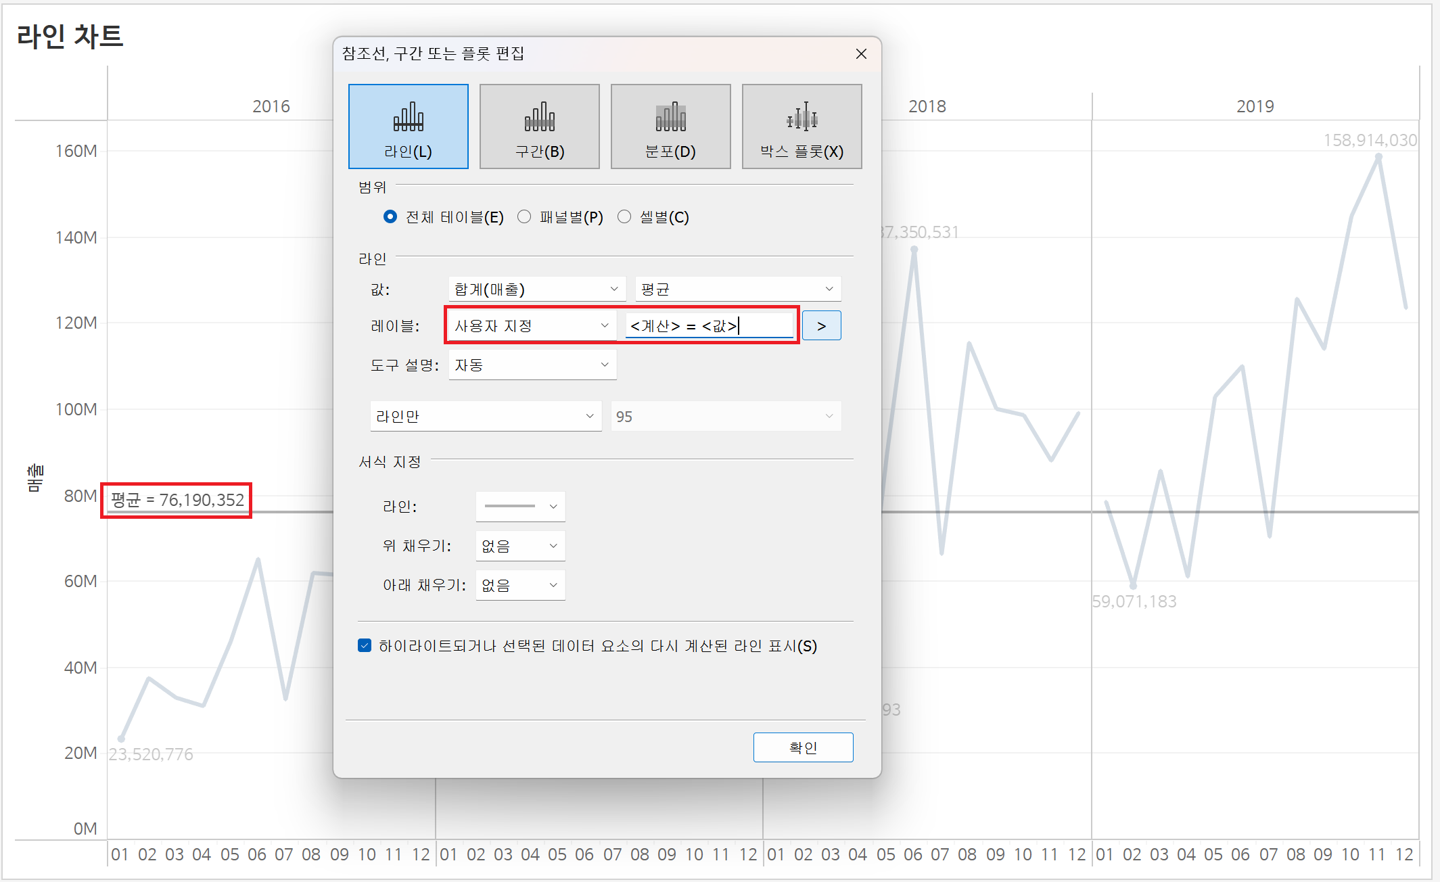Open the 아래 채우기 fill dropdown
The height and width of the screenshot is (882, 1440).
click(x=520, y=585)
